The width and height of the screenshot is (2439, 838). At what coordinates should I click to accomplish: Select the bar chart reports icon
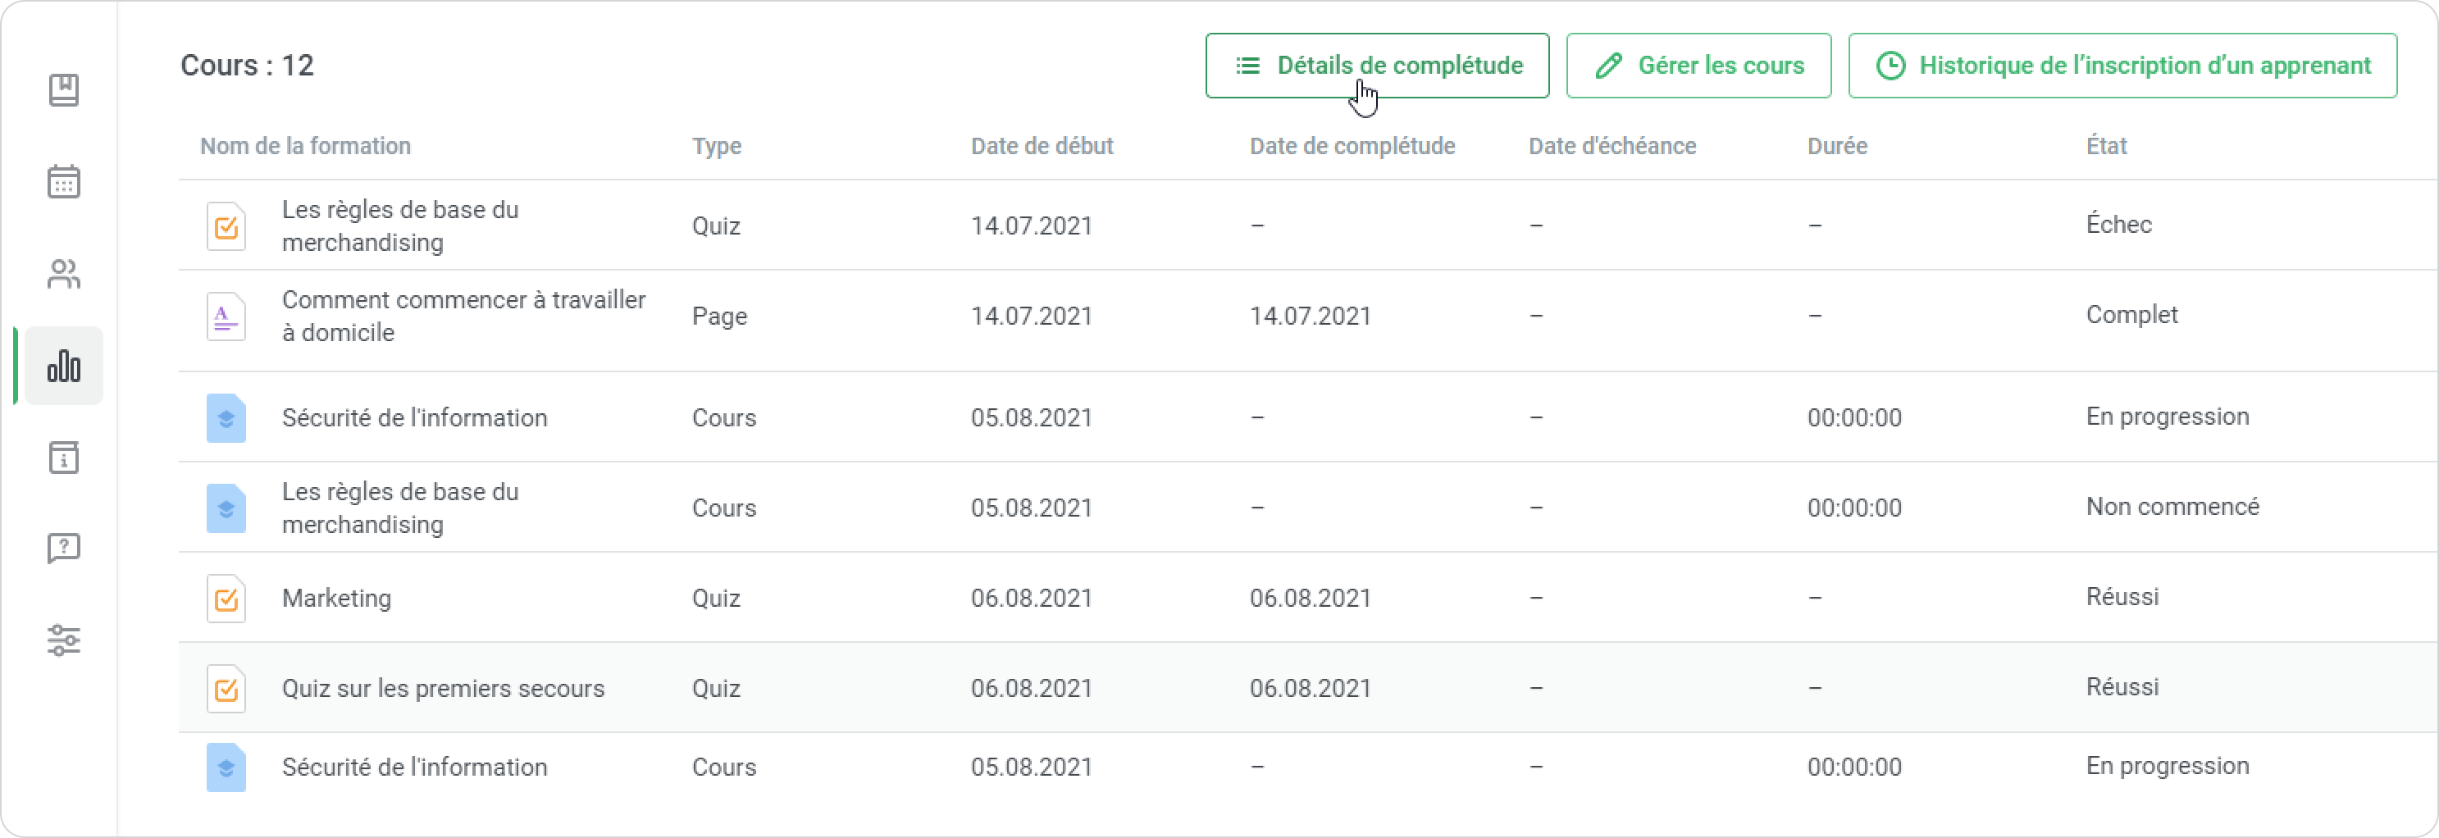click(x=63, y=366)
